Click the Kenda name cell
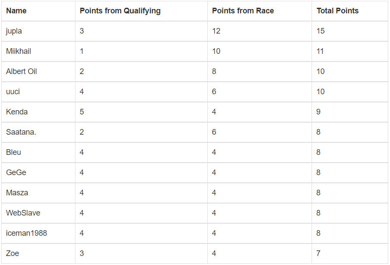Viewport: 390px width, 265px height. pyautogui.click(x=17, y=112)
